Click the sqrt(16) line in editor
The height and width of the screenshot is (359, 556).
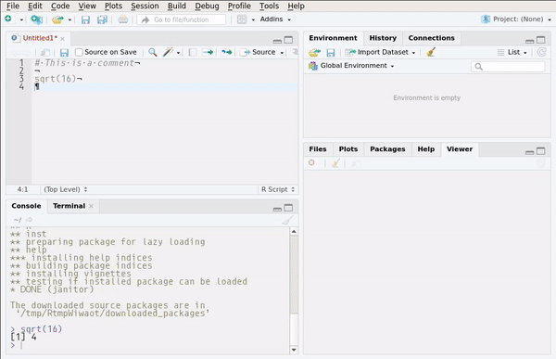point(58,79)
